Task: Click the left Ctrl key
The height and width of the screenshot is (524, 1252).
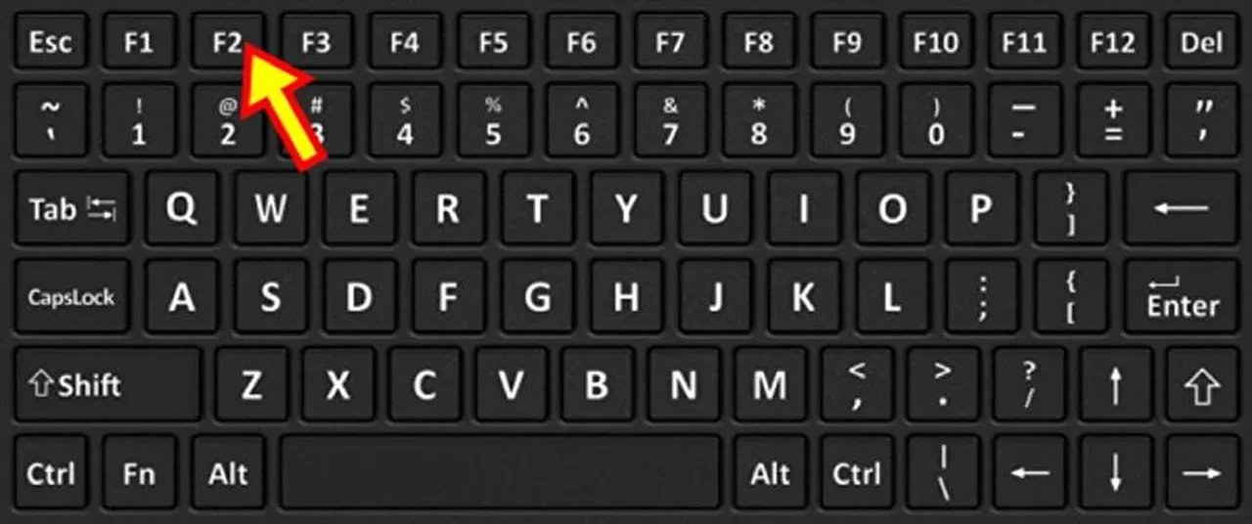Action: (x=50, y=473)
